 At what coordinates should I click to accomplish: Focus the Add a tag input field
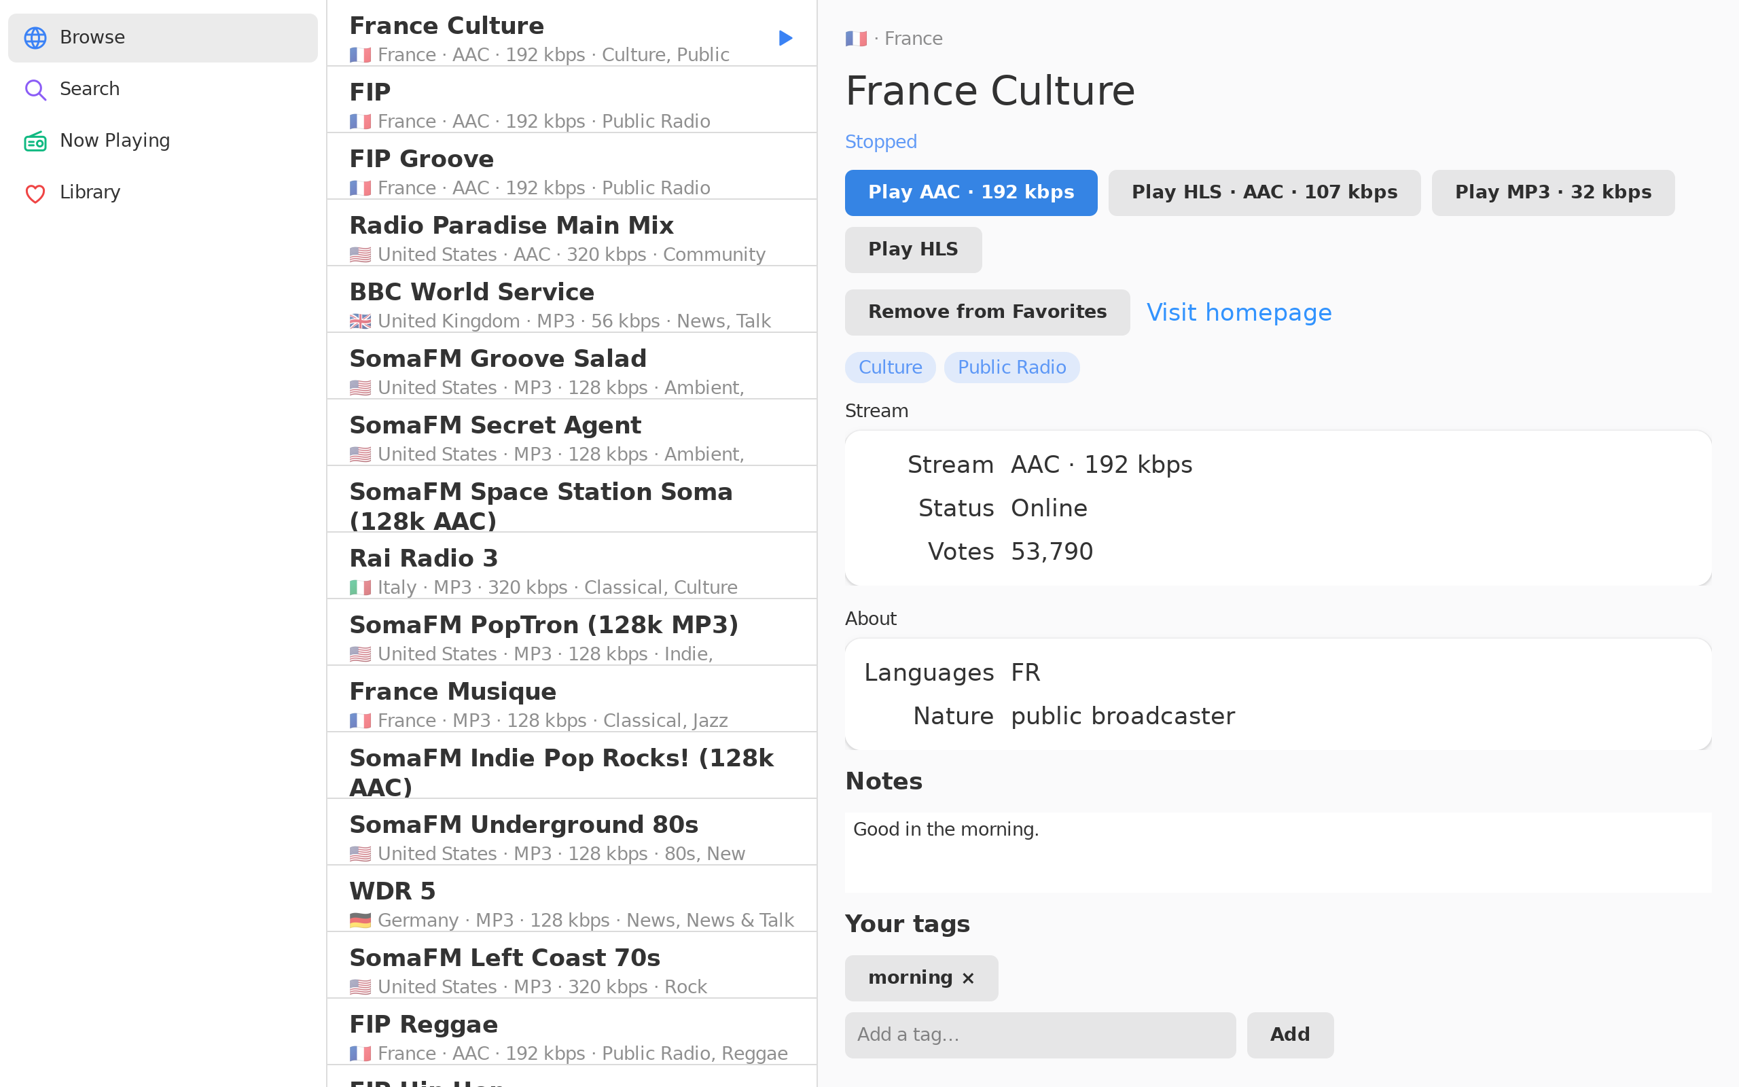pos(1040,1035)
